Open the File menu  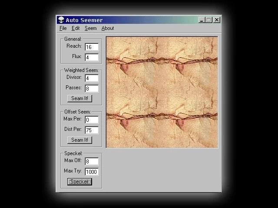63,28
